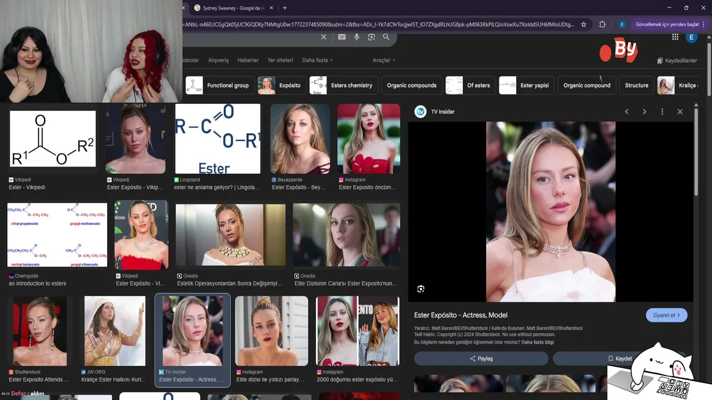The image size is (712, 400).
Task: Save image with Kaydet button
Action: click(620, 359)
